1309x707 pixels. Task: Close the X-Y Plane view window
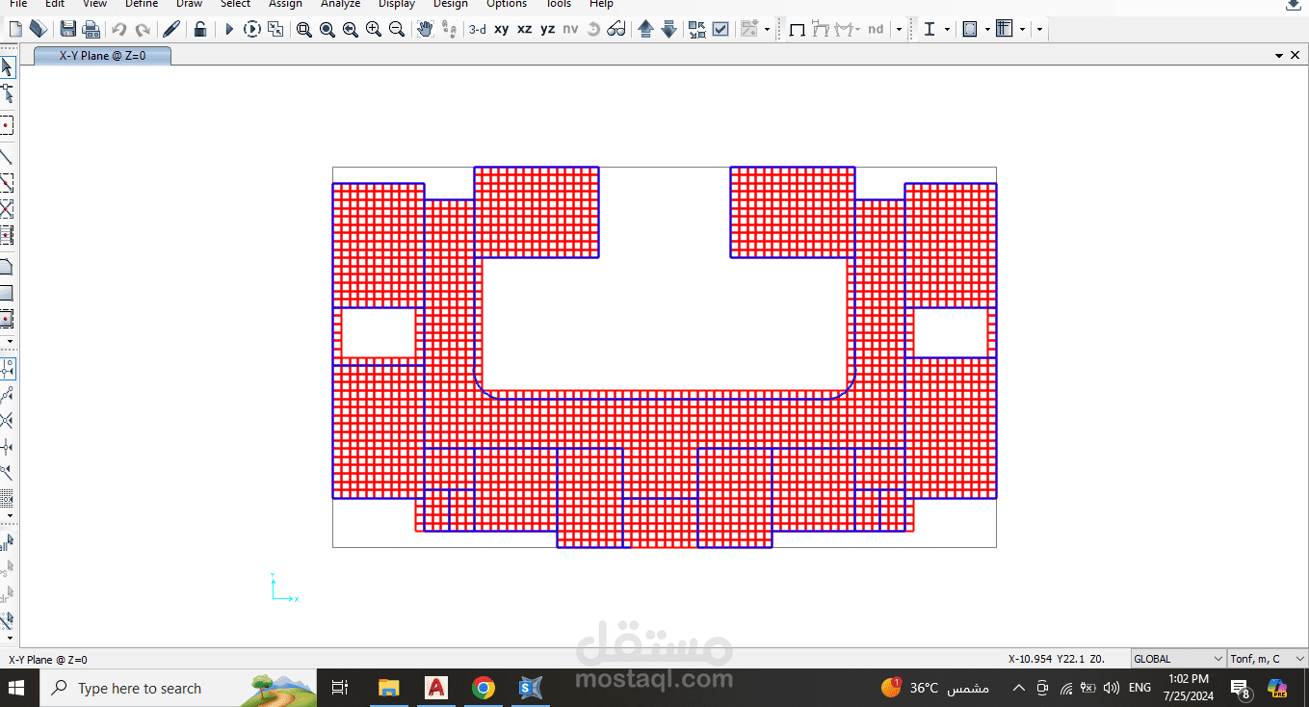point(1295,56)
